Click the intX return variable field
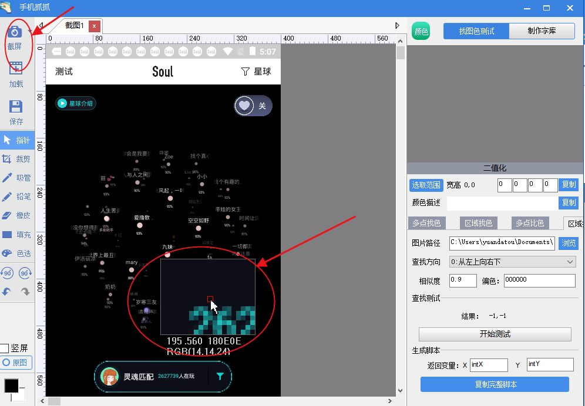The height and width of the screenshot is (406, 585). tap(489, 365)
